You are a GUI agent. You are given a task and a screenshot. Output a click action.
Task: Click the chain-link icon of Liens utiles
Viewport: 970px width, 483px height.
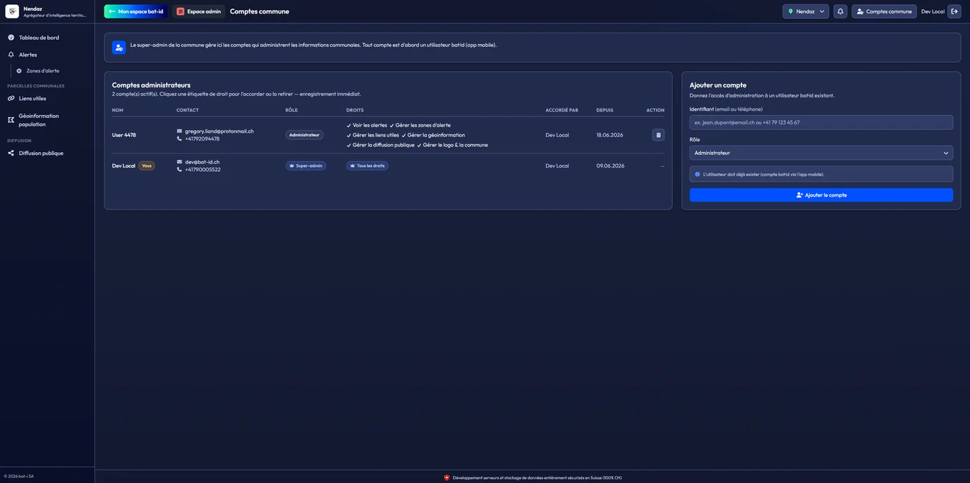11,99
